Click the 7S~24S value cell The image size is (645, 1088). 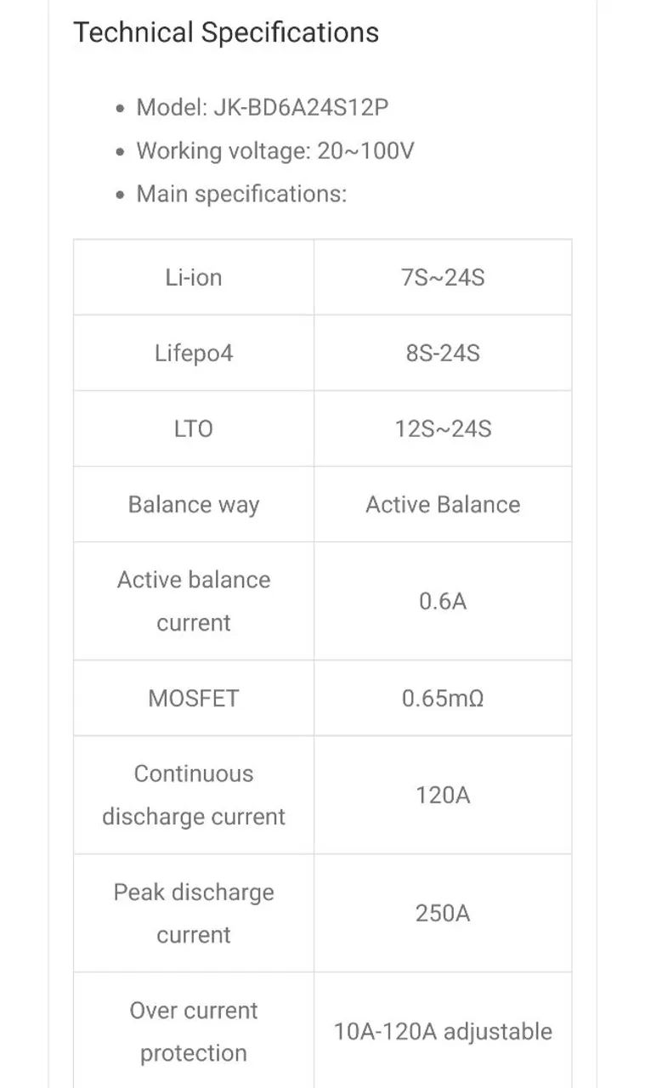(x=443, y=277)
